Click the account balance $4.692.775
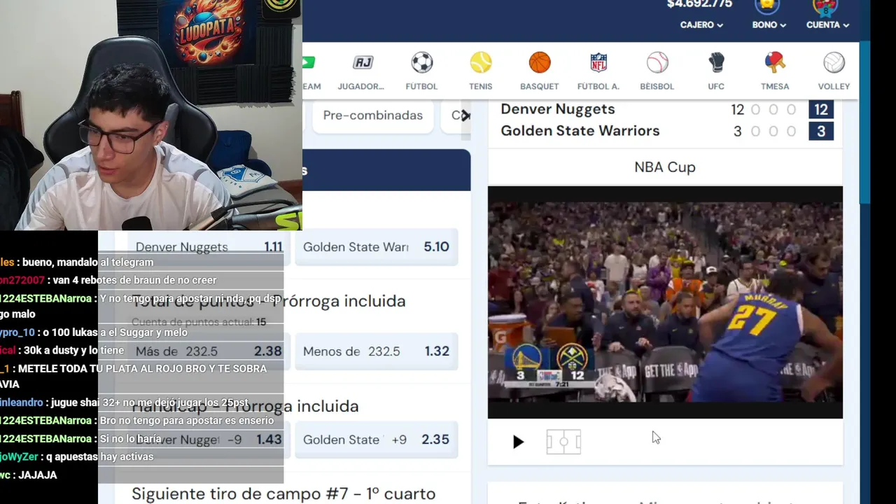Viewport: 896px width, 504px height. coord(699,4)
